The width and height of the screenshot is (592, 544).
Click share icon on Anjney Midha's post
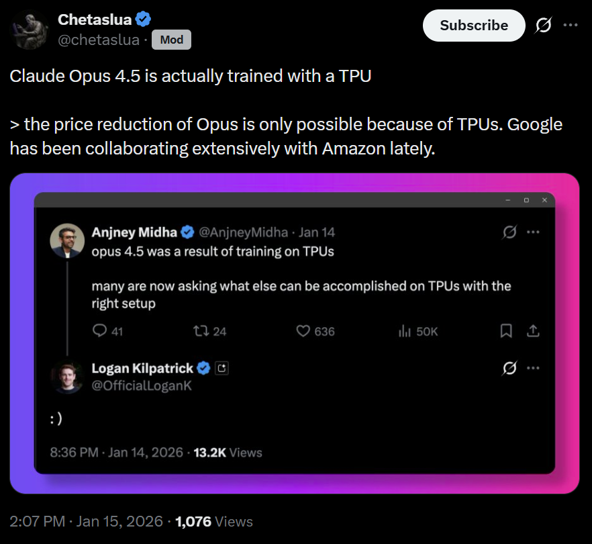click(533, 330)
